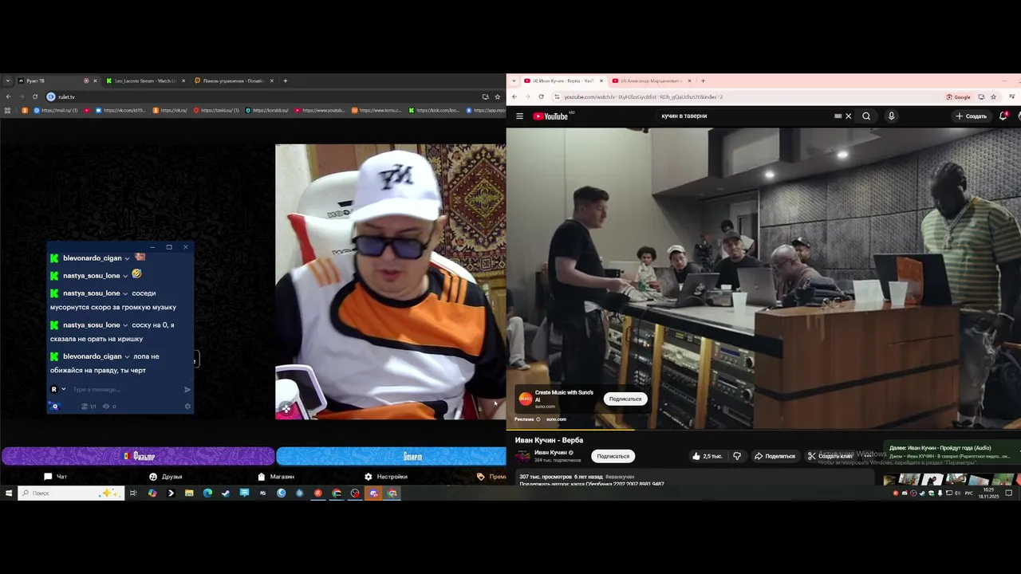Click Создать клип button under video
1021x574 pixels.
coord(830,456)
